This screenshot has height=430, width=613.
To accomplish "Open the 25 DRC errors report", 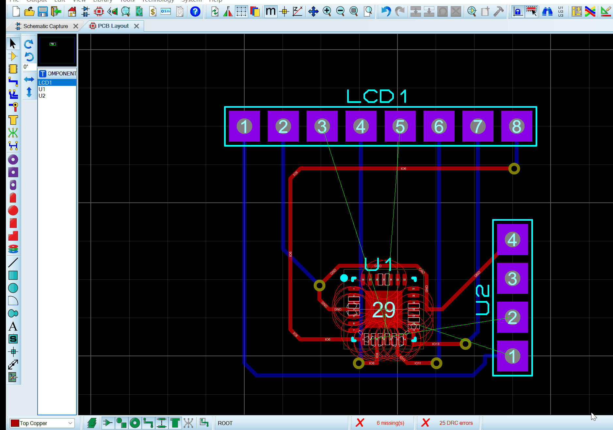I will 456,423.
